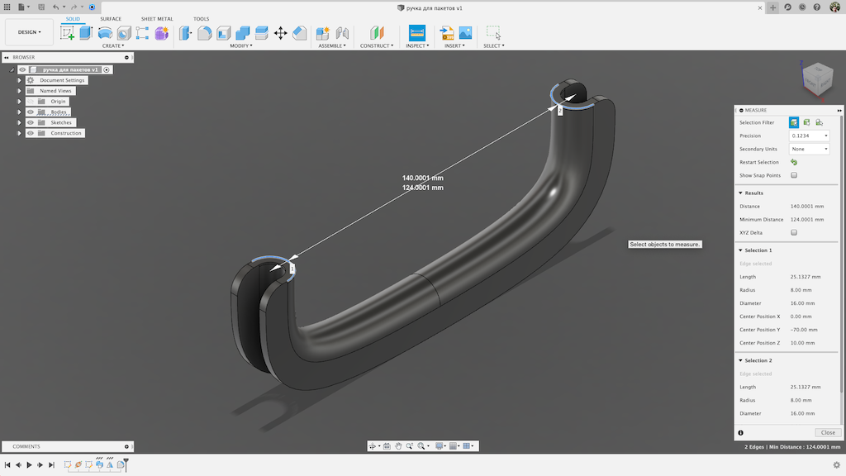The width and height of the screenshot is (846, 476).
Task: Open the Measure tool under Inspect
Action: coord(417,33)
